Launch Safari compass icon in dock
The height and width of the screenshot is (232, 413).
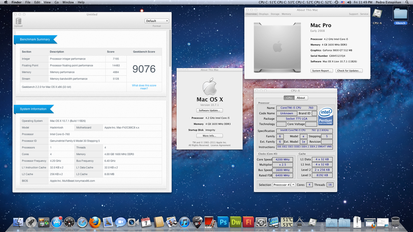[x=82, y=222]
